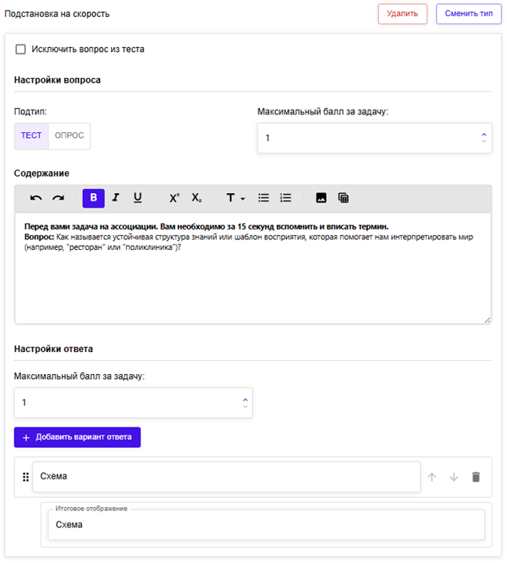Edit the Схема answer text field
507x563 pixels.
tap(227, 476)
